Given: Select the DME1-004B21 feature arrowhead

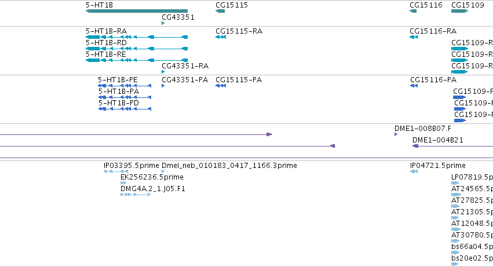Looking at the screenshot, I should (x=415, y=146).
